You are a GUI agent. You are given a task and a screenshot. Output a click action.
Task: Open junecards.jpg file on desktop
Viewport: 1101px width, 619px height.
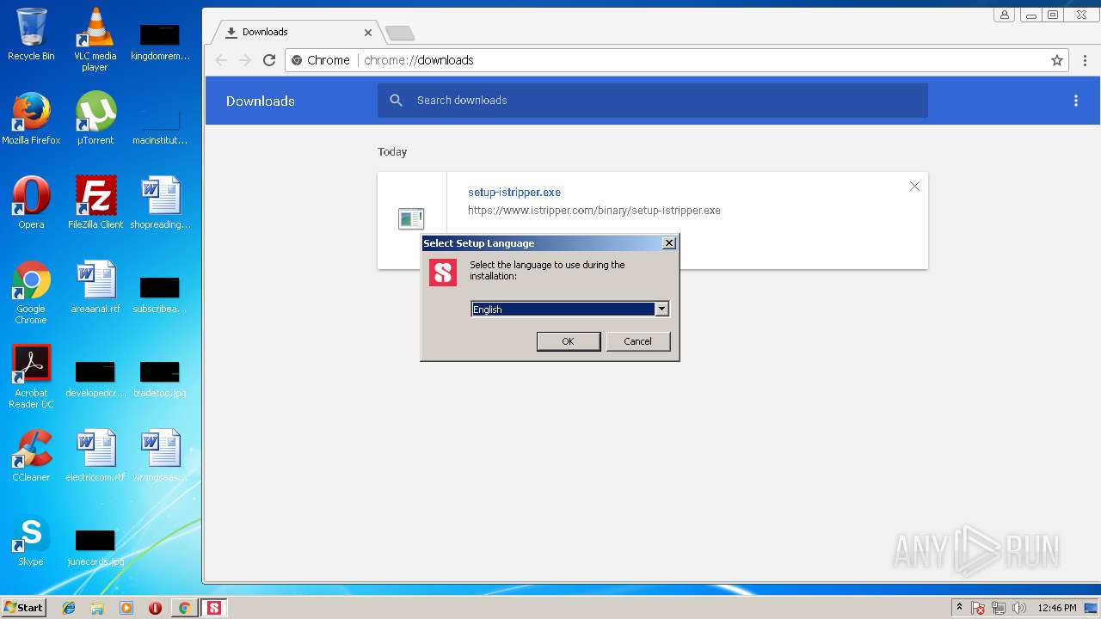[95, 547]
